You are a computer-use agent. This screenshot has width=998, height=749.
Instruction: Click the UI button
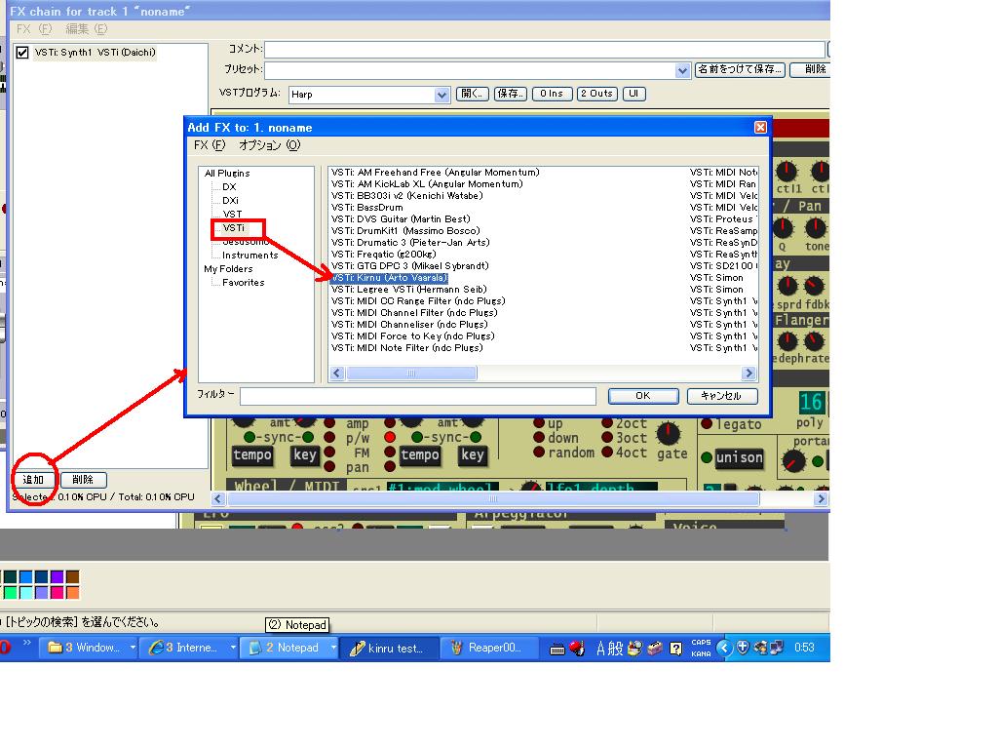(x=633, y=94)
